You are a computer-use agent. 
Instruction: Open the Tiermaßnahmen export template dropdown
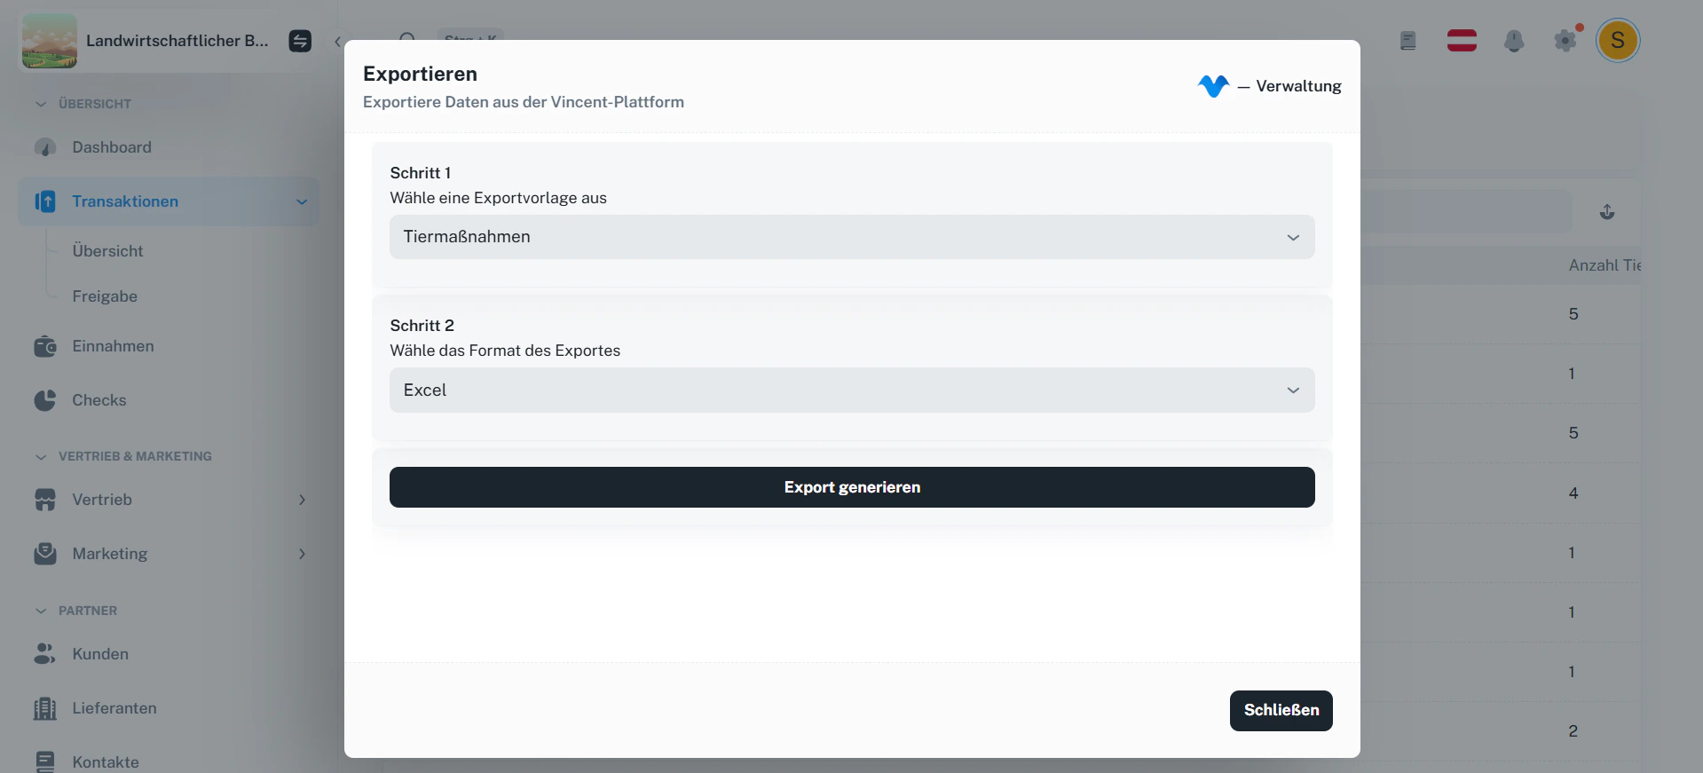click(851, 237)
